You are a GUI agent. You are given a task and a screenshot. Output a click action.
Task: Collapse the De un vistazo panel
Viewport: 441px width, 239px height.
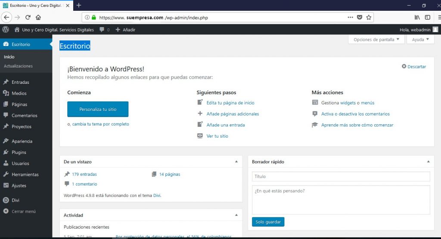point(236,162)
